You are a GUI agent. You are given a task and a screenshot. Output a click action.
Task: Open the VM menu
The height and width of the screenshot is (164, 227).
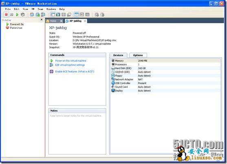point(33,9)
